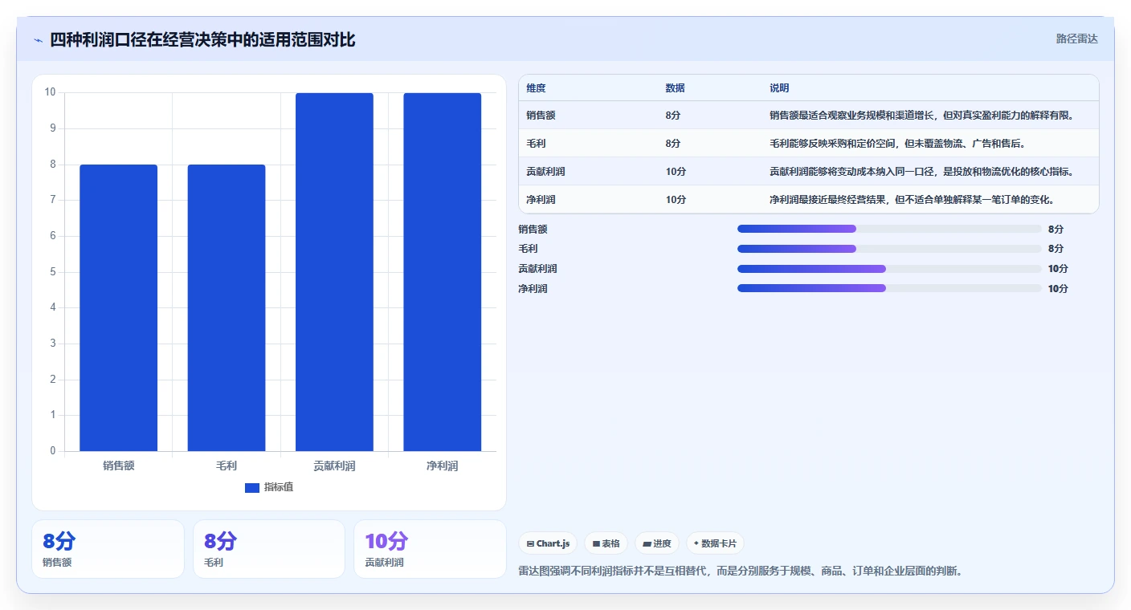This screenshot has width=1131, height=610.
Task: Click the Chart.js tag
Action: (x=548, y=543)
